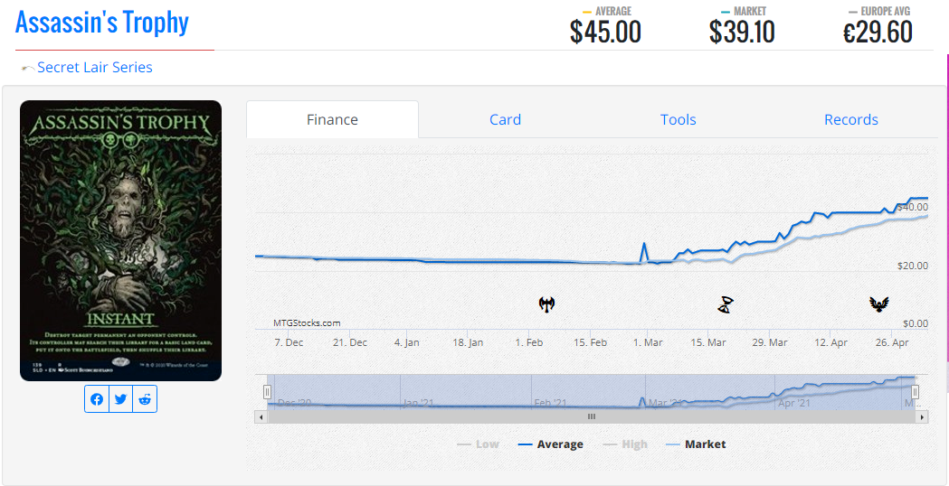Viewport: 949px width, 486px height.
Task: Share card on Twitter
Action: click(120, 399)
